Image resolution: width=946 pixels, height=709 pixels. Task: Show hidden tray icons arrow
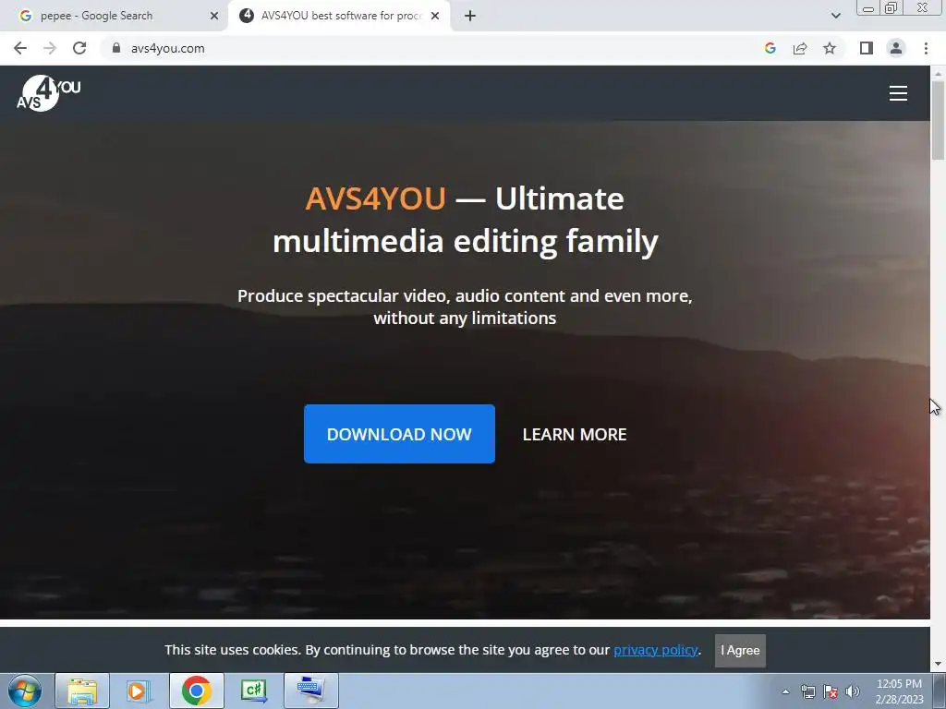(x=785, y=691)
